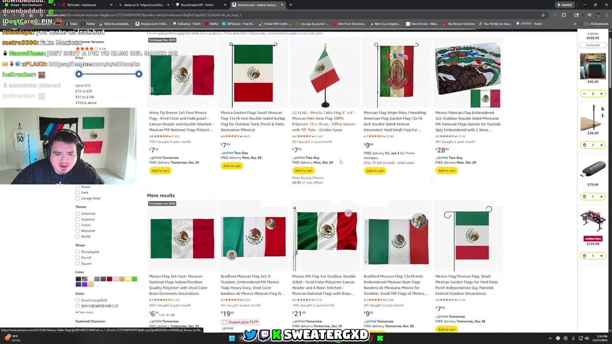Tick the Coupon price $17.99 checkbox
The height and width of the screenshot is (344, 612).
click(x=224, y=322)
